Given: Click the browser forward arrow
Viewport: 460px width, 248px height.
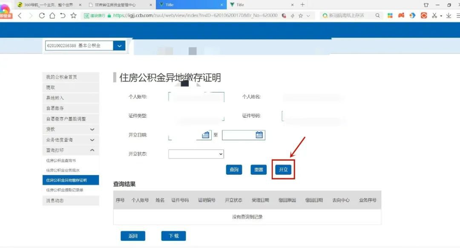Looking at the screenshot, I should click(x=31, y=16).
